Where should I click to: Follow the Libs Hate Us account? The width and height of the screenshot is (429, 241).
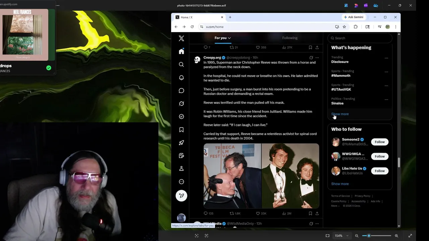pos(380,171)
